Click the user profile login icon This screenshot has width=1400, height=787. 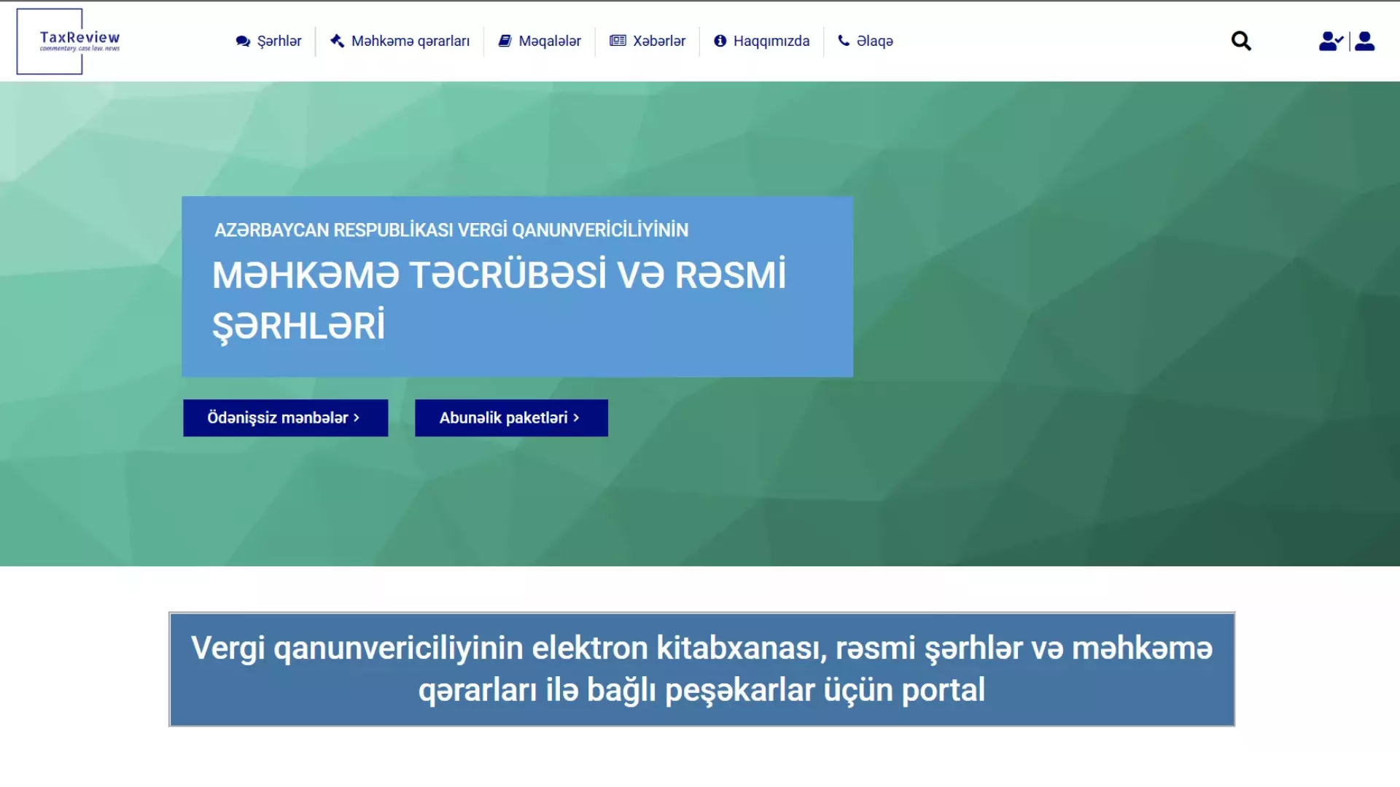[1365, 41]
